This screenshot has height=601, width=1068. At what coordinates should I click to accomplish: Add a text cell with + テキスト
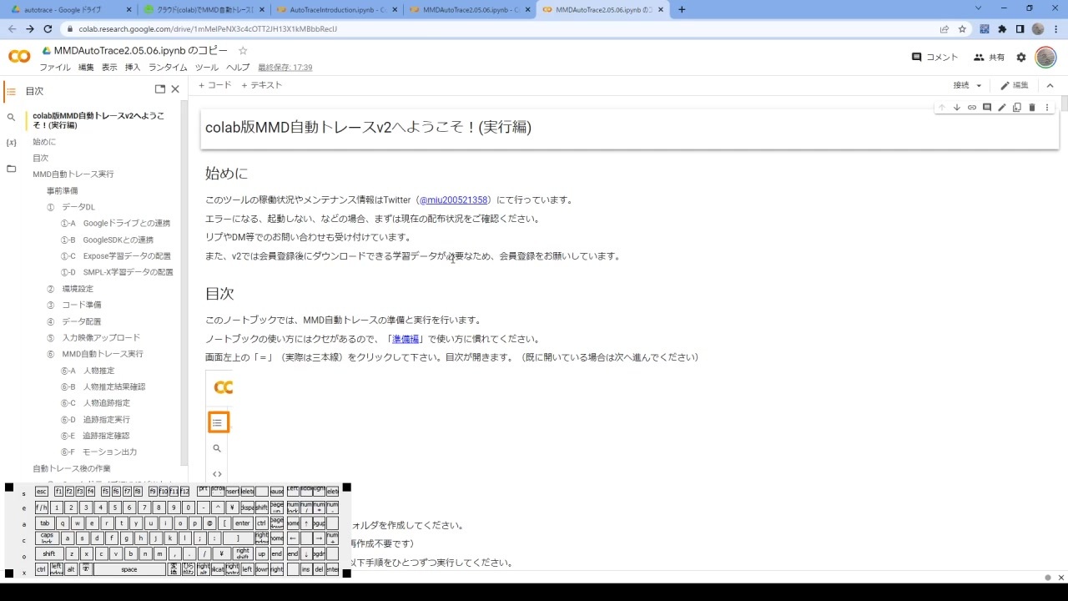[x=262, y=85]
